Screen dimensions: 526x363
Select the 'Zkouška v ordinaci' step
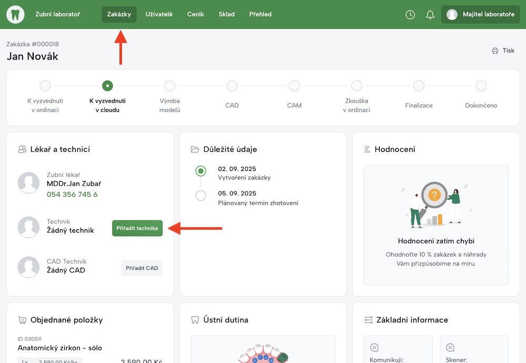(357, 86)
